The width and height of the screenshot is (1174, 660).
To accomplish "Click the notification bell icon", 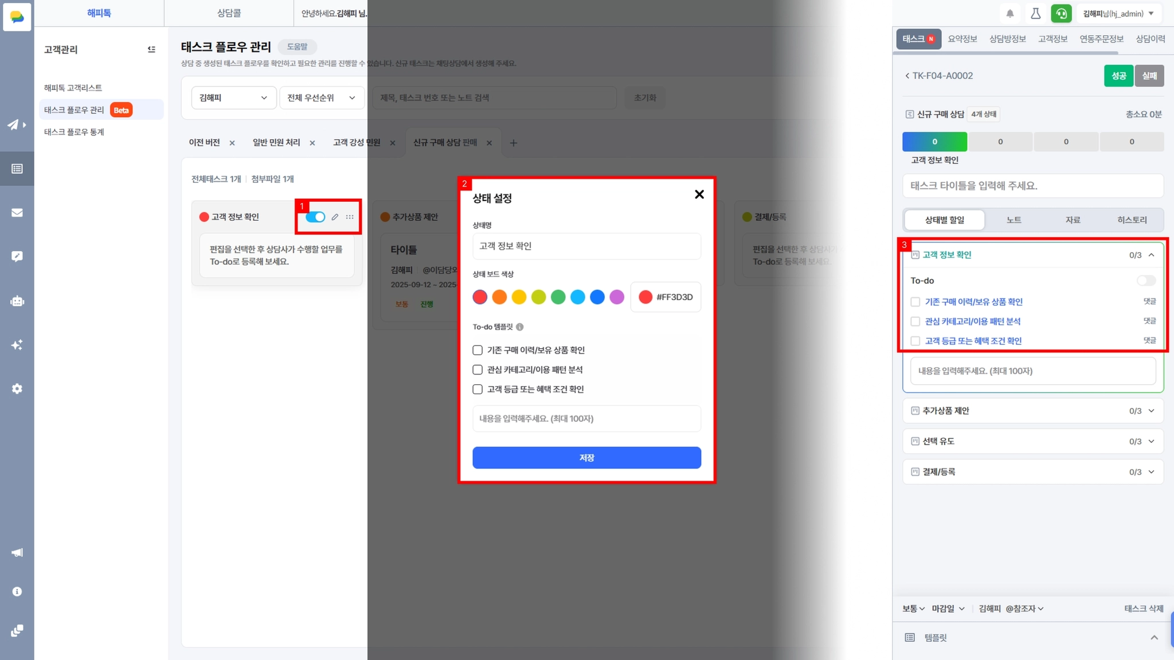I will [x=1010, y=13].
